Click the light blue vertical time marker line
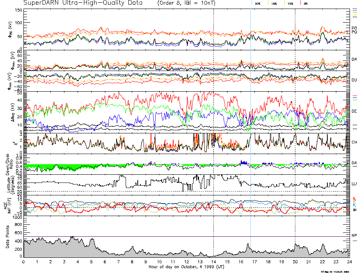 pyautogui.click(x=250, y=117)
